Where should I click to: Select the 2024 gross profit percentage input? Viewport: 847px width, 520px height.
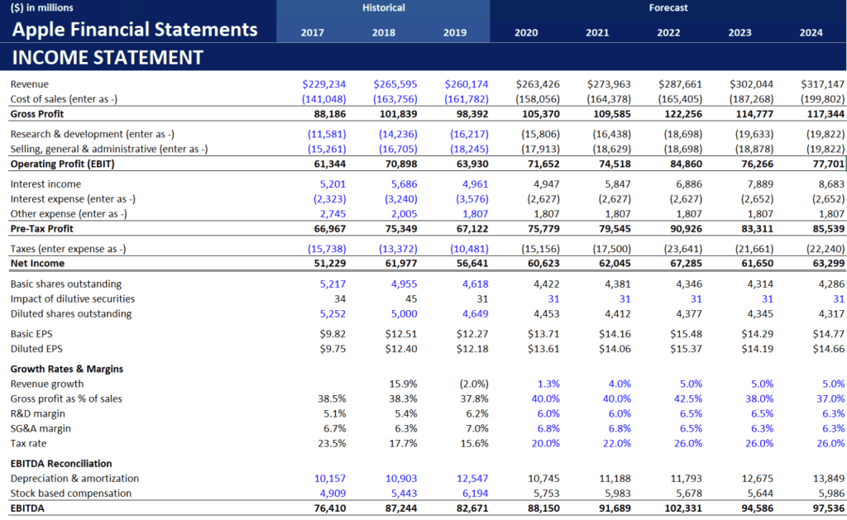tap(832, 399)
